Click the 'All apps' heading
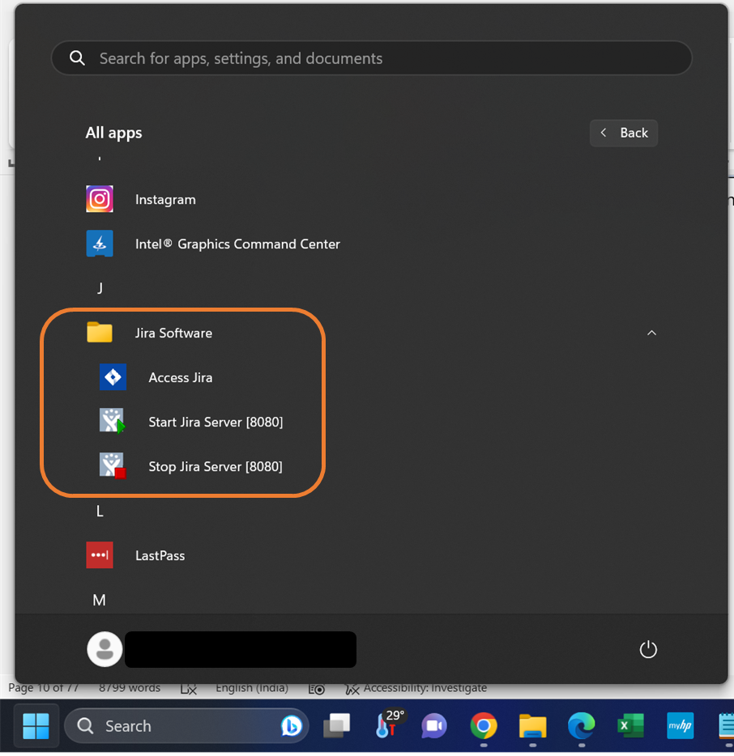The image size is (734, 756). [114, 133]
